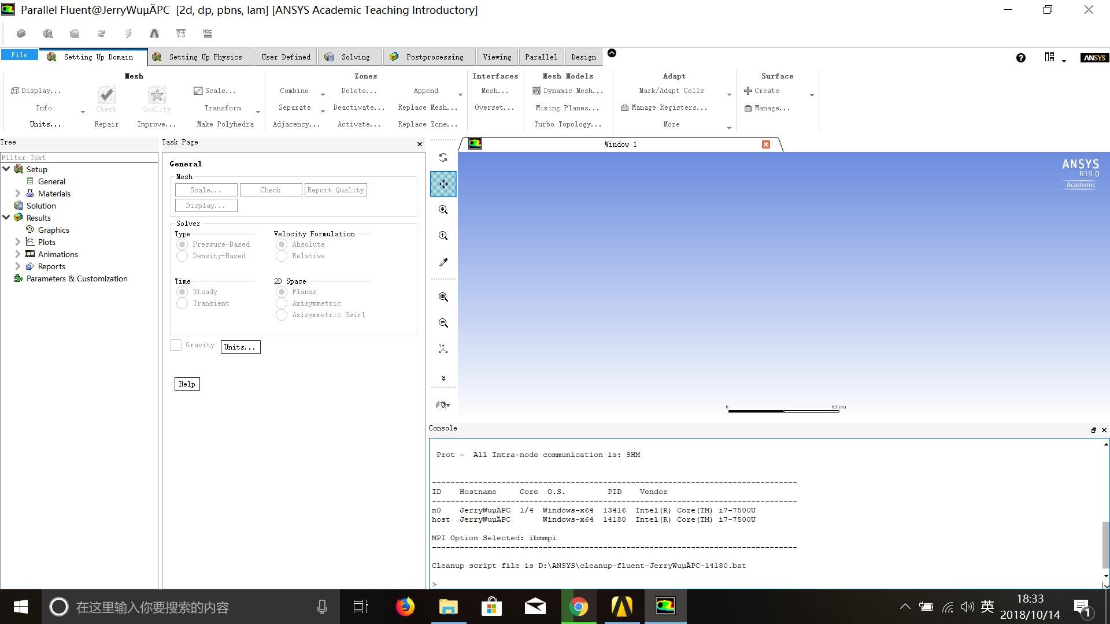Select the zoom to area magnifier icon
This screenshot has width=1110, height=624.
coord(443,210)
